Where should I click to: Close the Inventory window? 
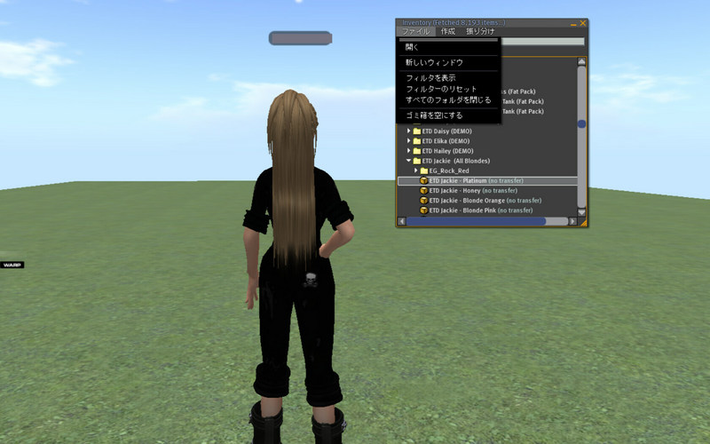pos(583,23)
